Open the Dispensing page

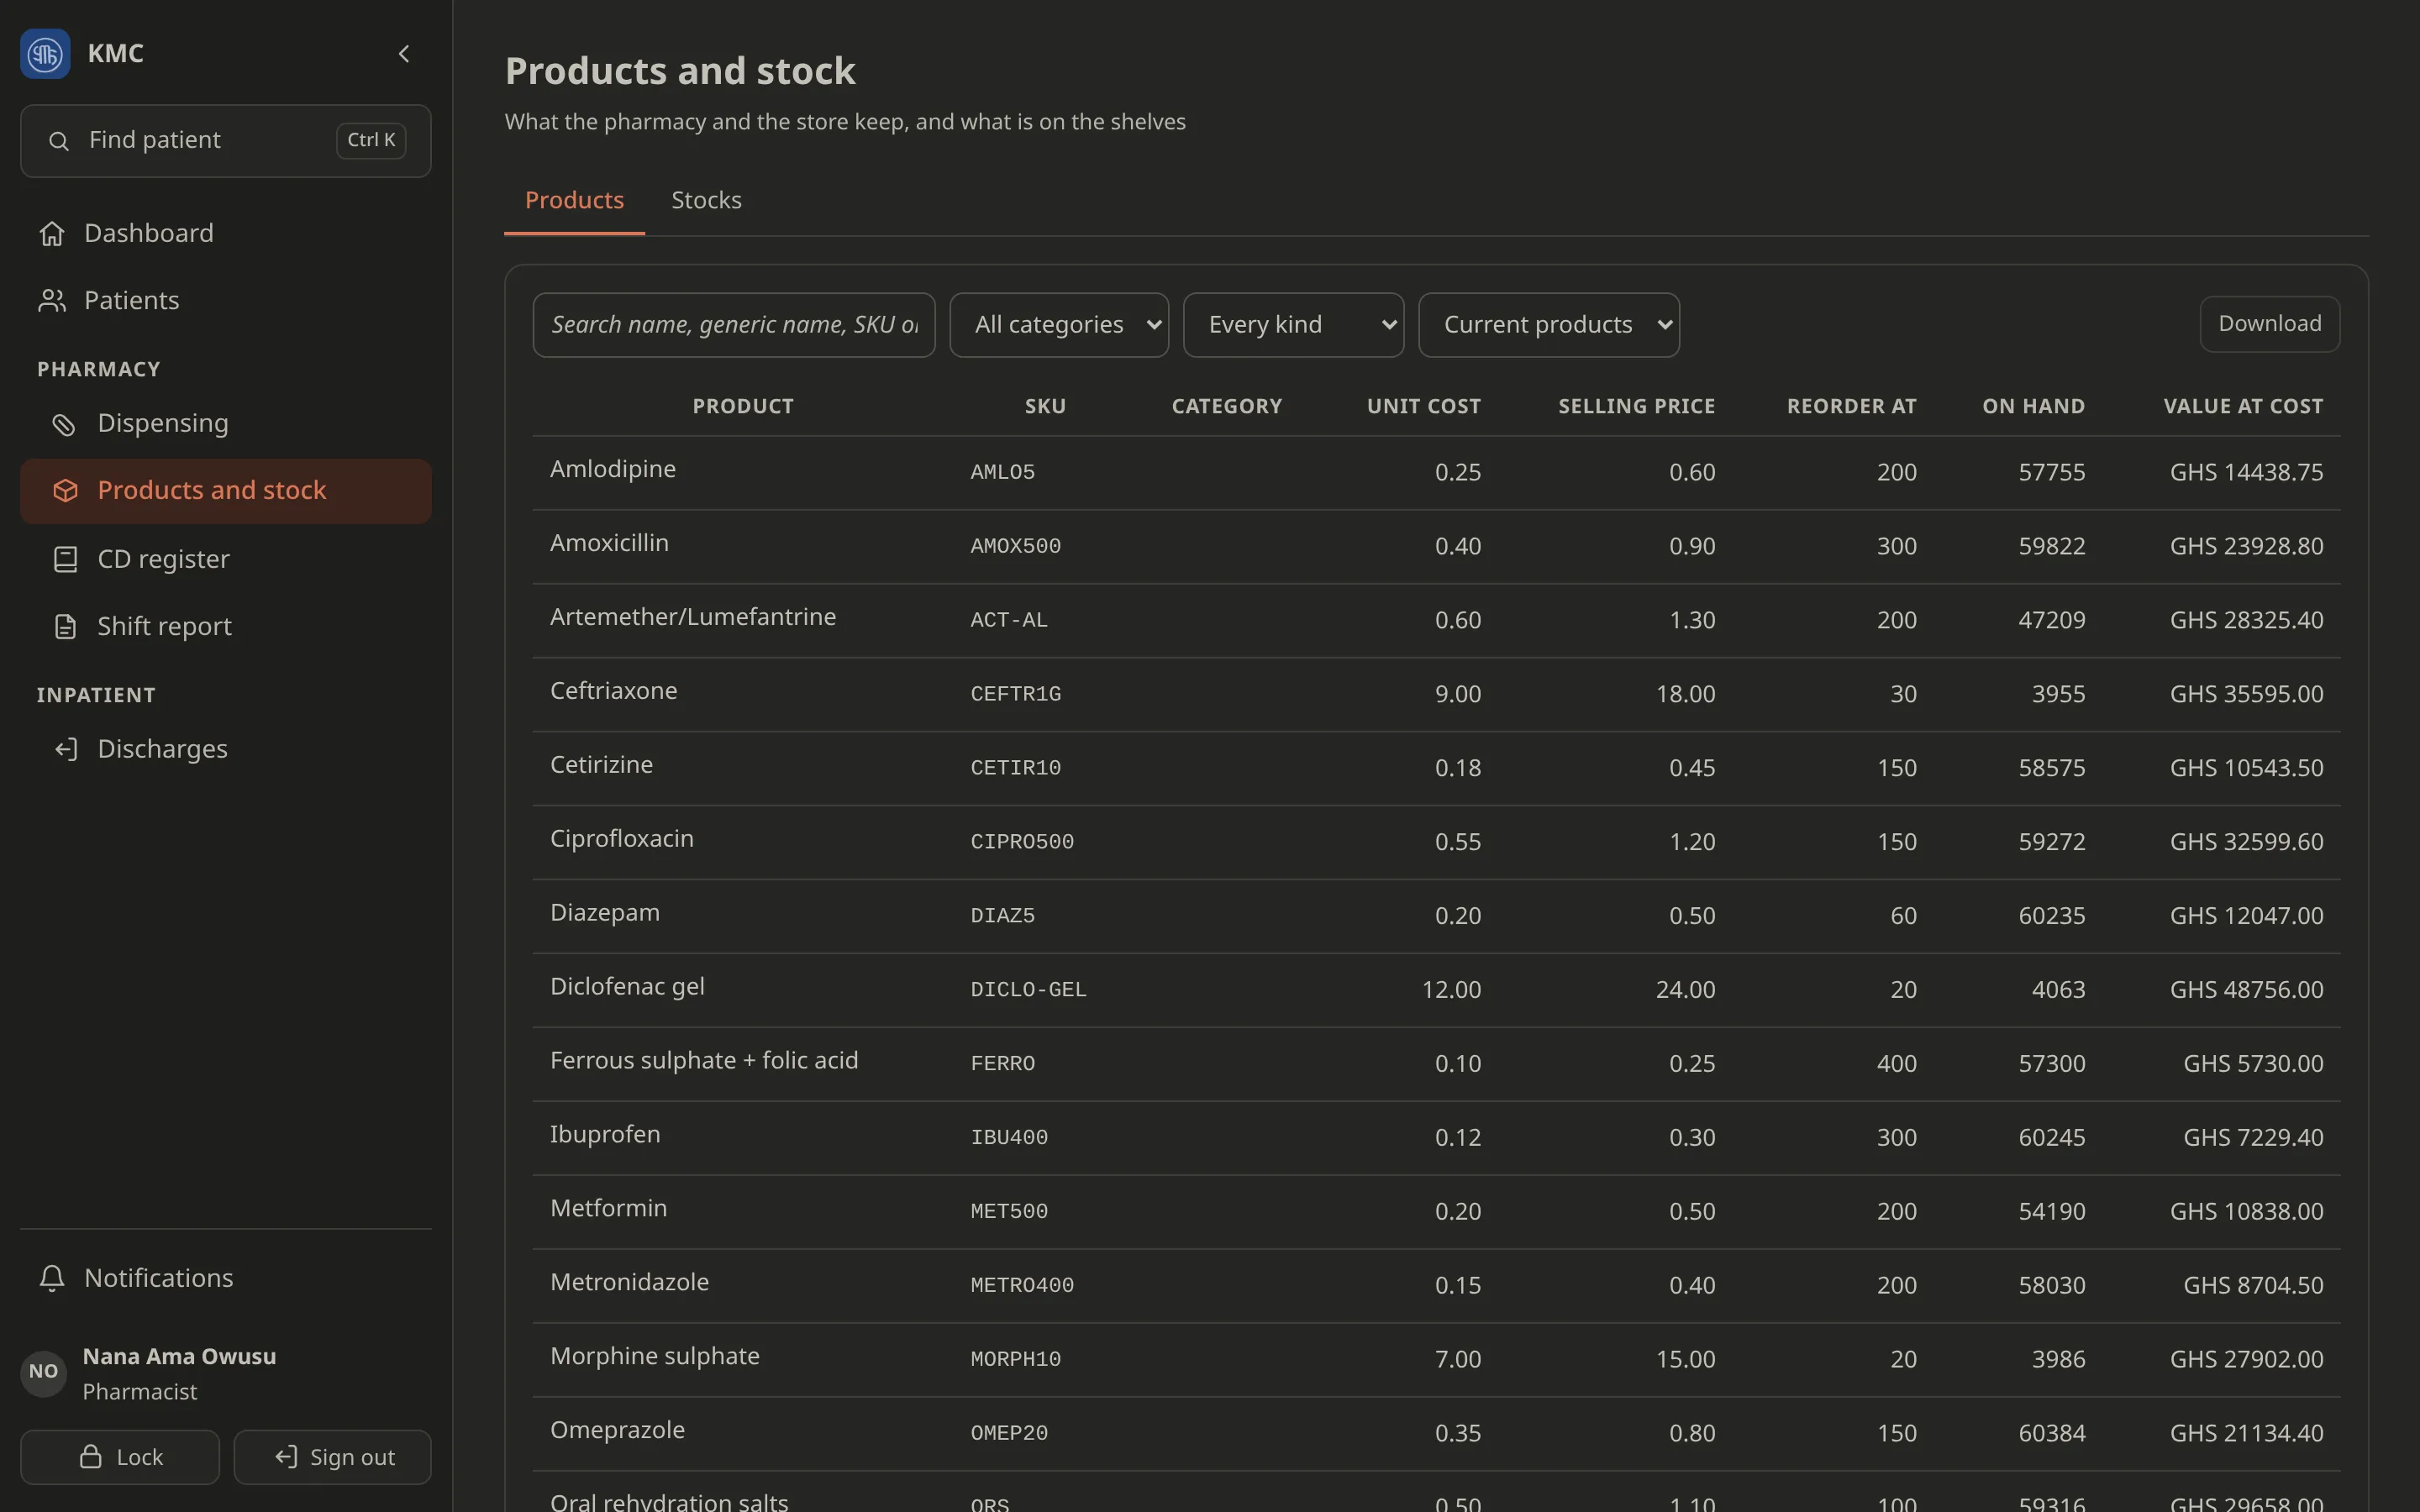coord(226,424)
